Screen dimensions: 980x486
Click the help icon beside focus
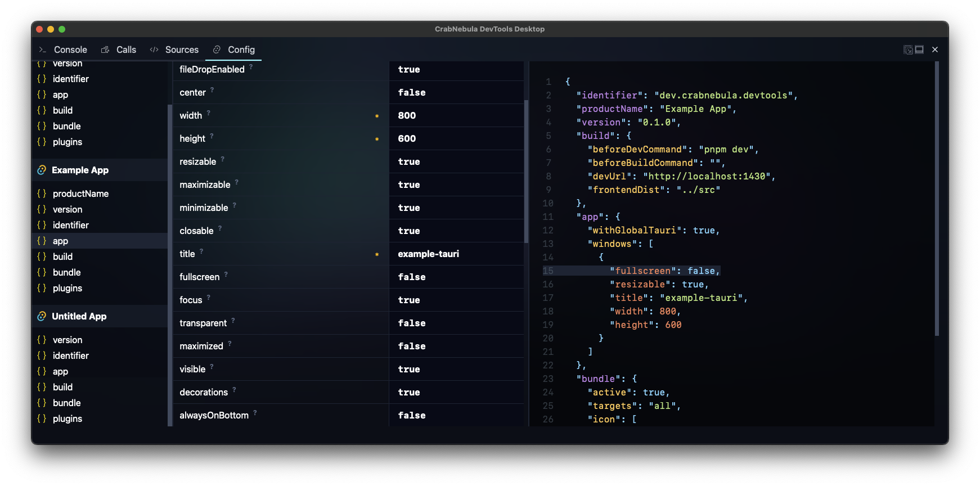click(x=209, y=297)
